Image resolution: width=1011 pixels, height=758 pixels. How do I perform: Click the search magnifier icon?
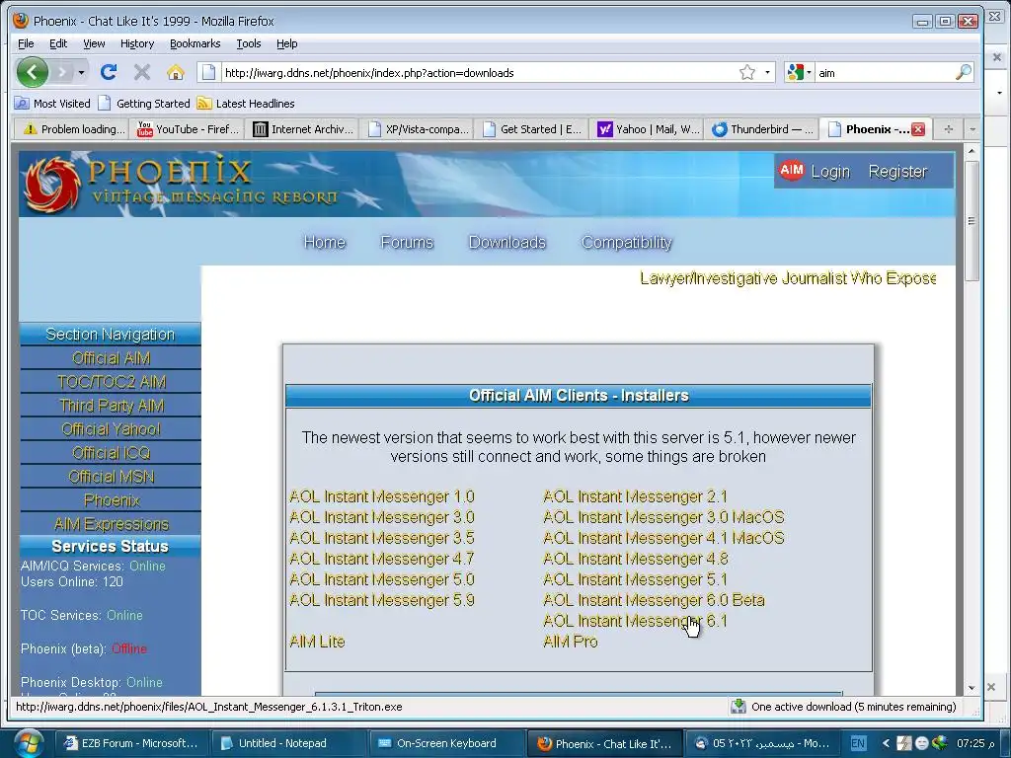[964, 72]
